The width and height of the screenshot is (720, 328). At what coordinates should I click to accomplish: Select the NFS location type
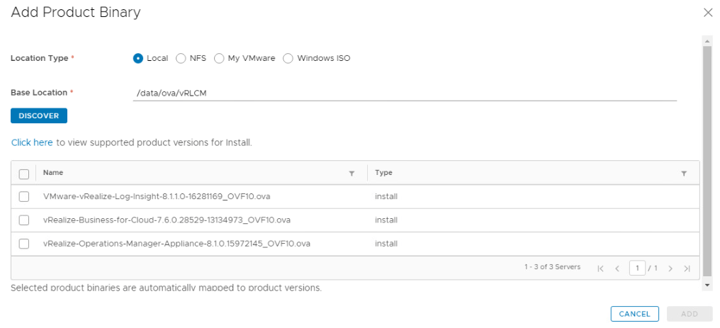click(181, 59)
